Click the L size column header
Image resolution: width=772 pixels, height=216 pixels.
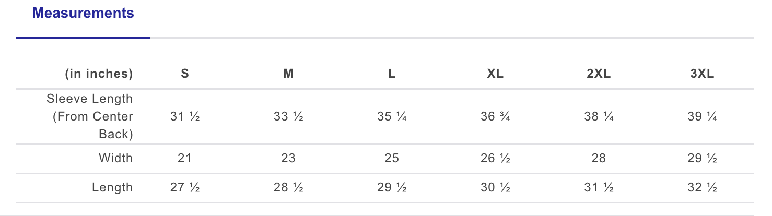click(392, 74)
